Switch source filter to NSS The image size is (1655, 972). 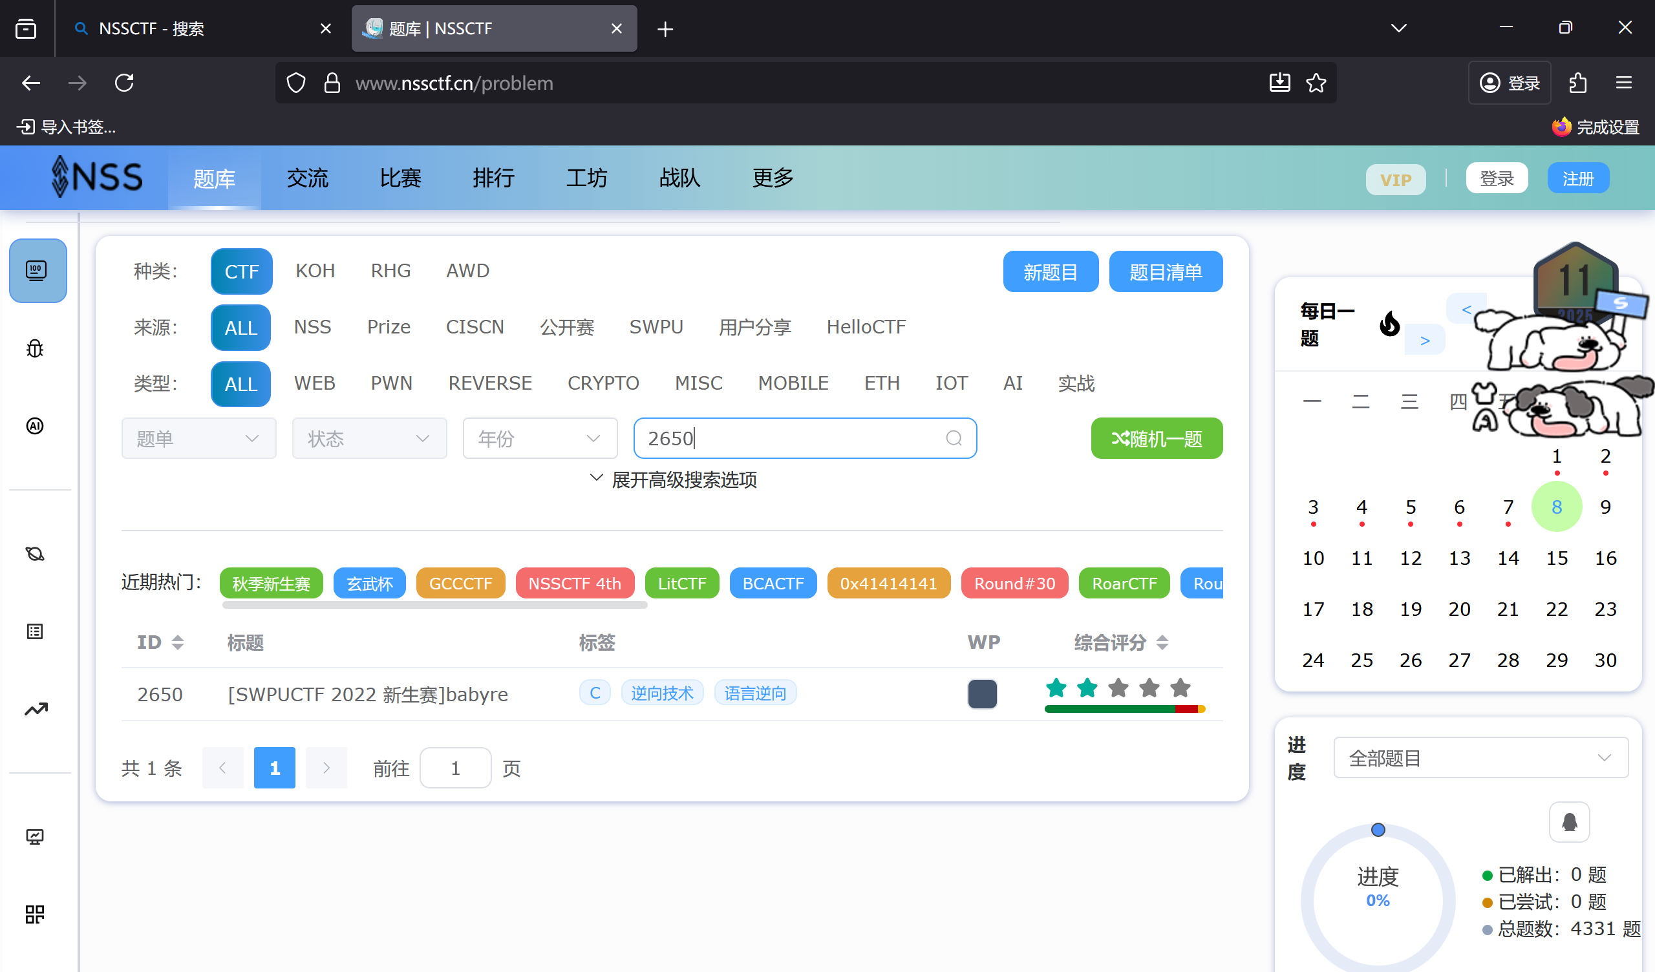[313, 327]
